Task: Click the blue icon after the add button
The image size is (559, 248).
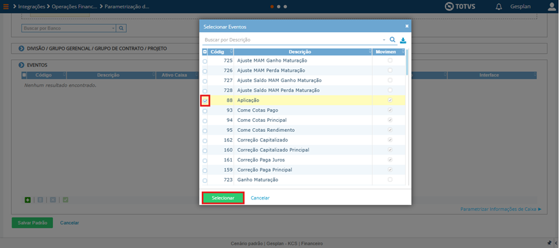Action: click(40, 200)
